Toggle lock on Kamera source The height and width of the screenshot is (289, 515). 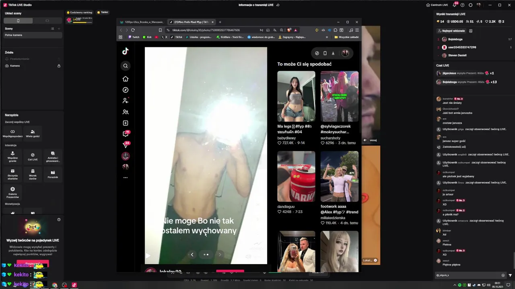tap(59, 66)
